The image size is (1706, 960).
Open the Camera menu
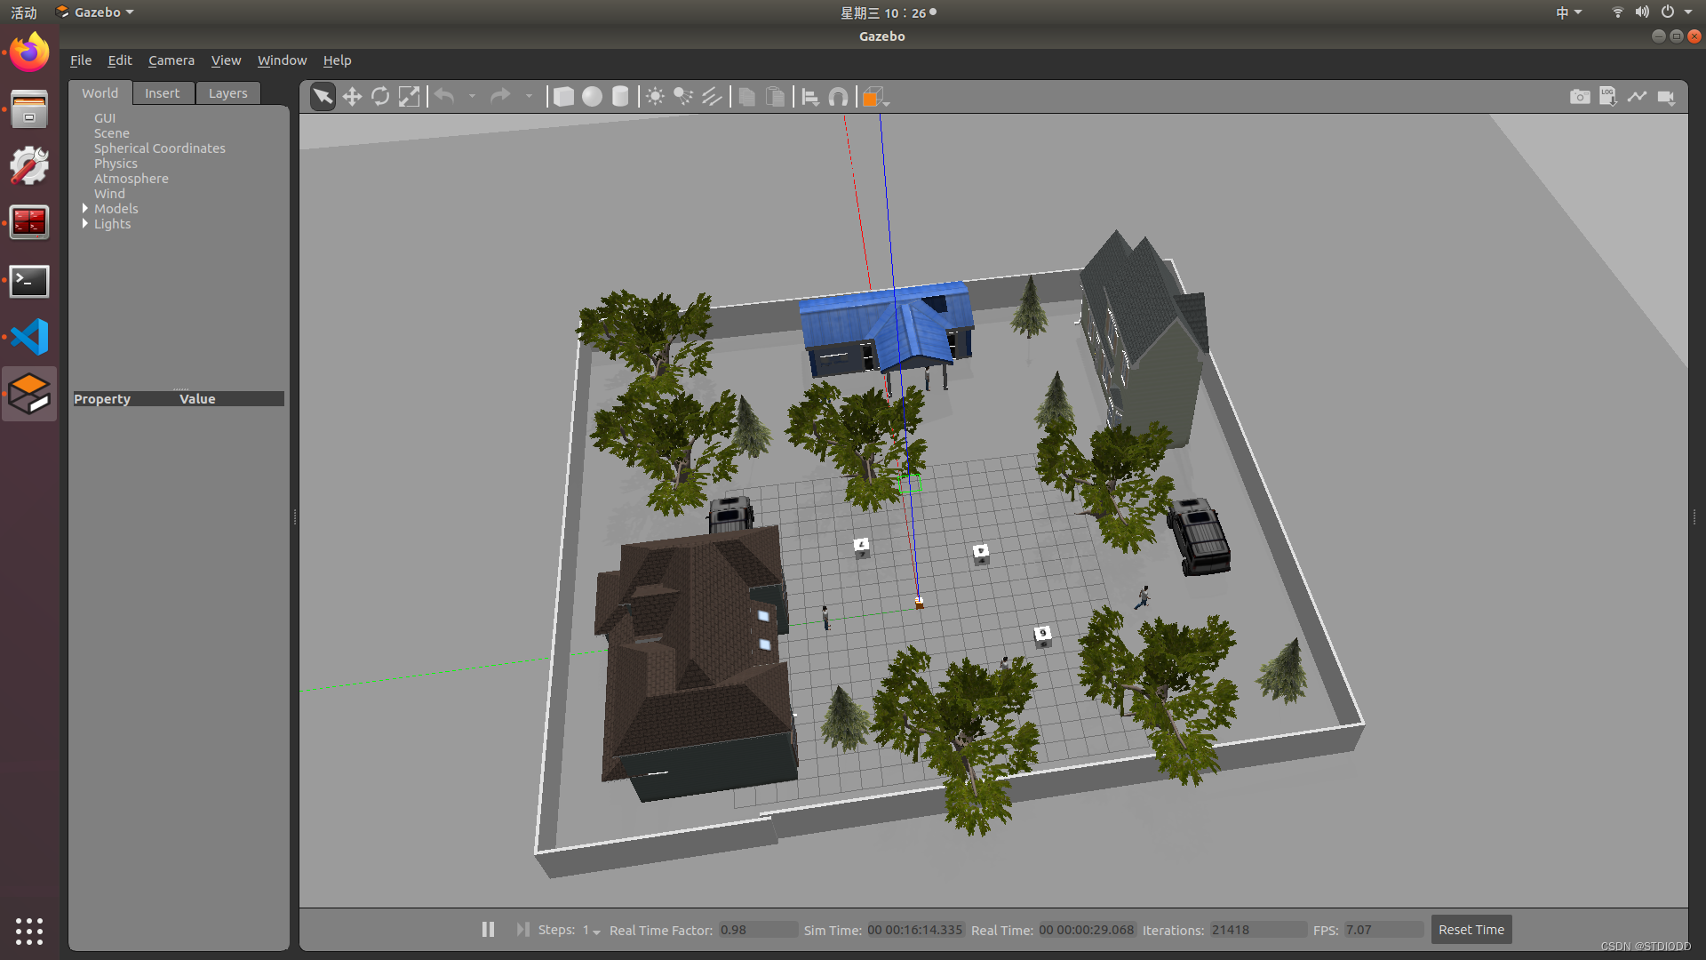[171, 60]
